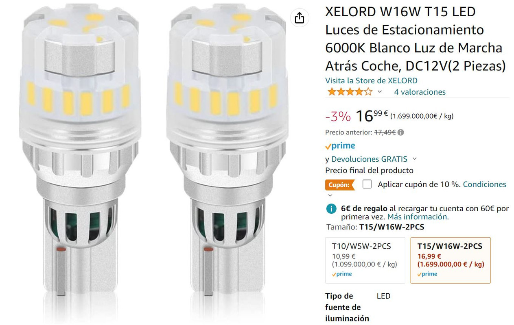The height and width of the screenshot is (325, 514).
Task: Tick the Aplicar cupón de 10 % checkbox
Action: click(367, 184)
